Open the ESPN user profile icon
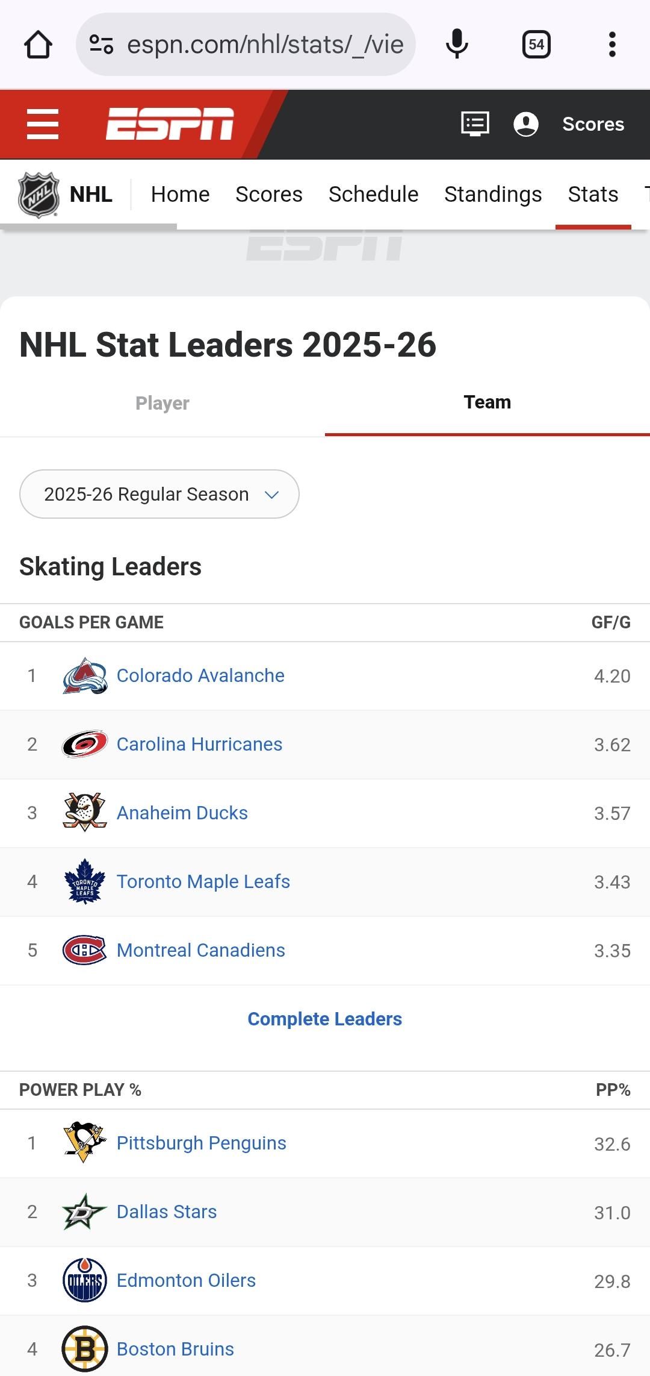 pos(525,124)
